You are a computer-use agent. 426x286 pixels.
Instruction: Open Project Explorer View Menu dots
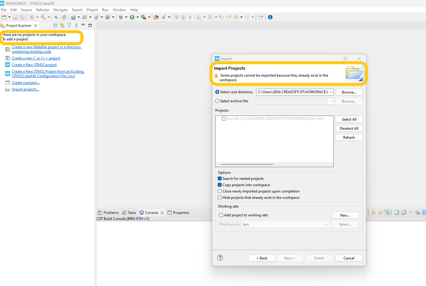(x=76, y=26)
